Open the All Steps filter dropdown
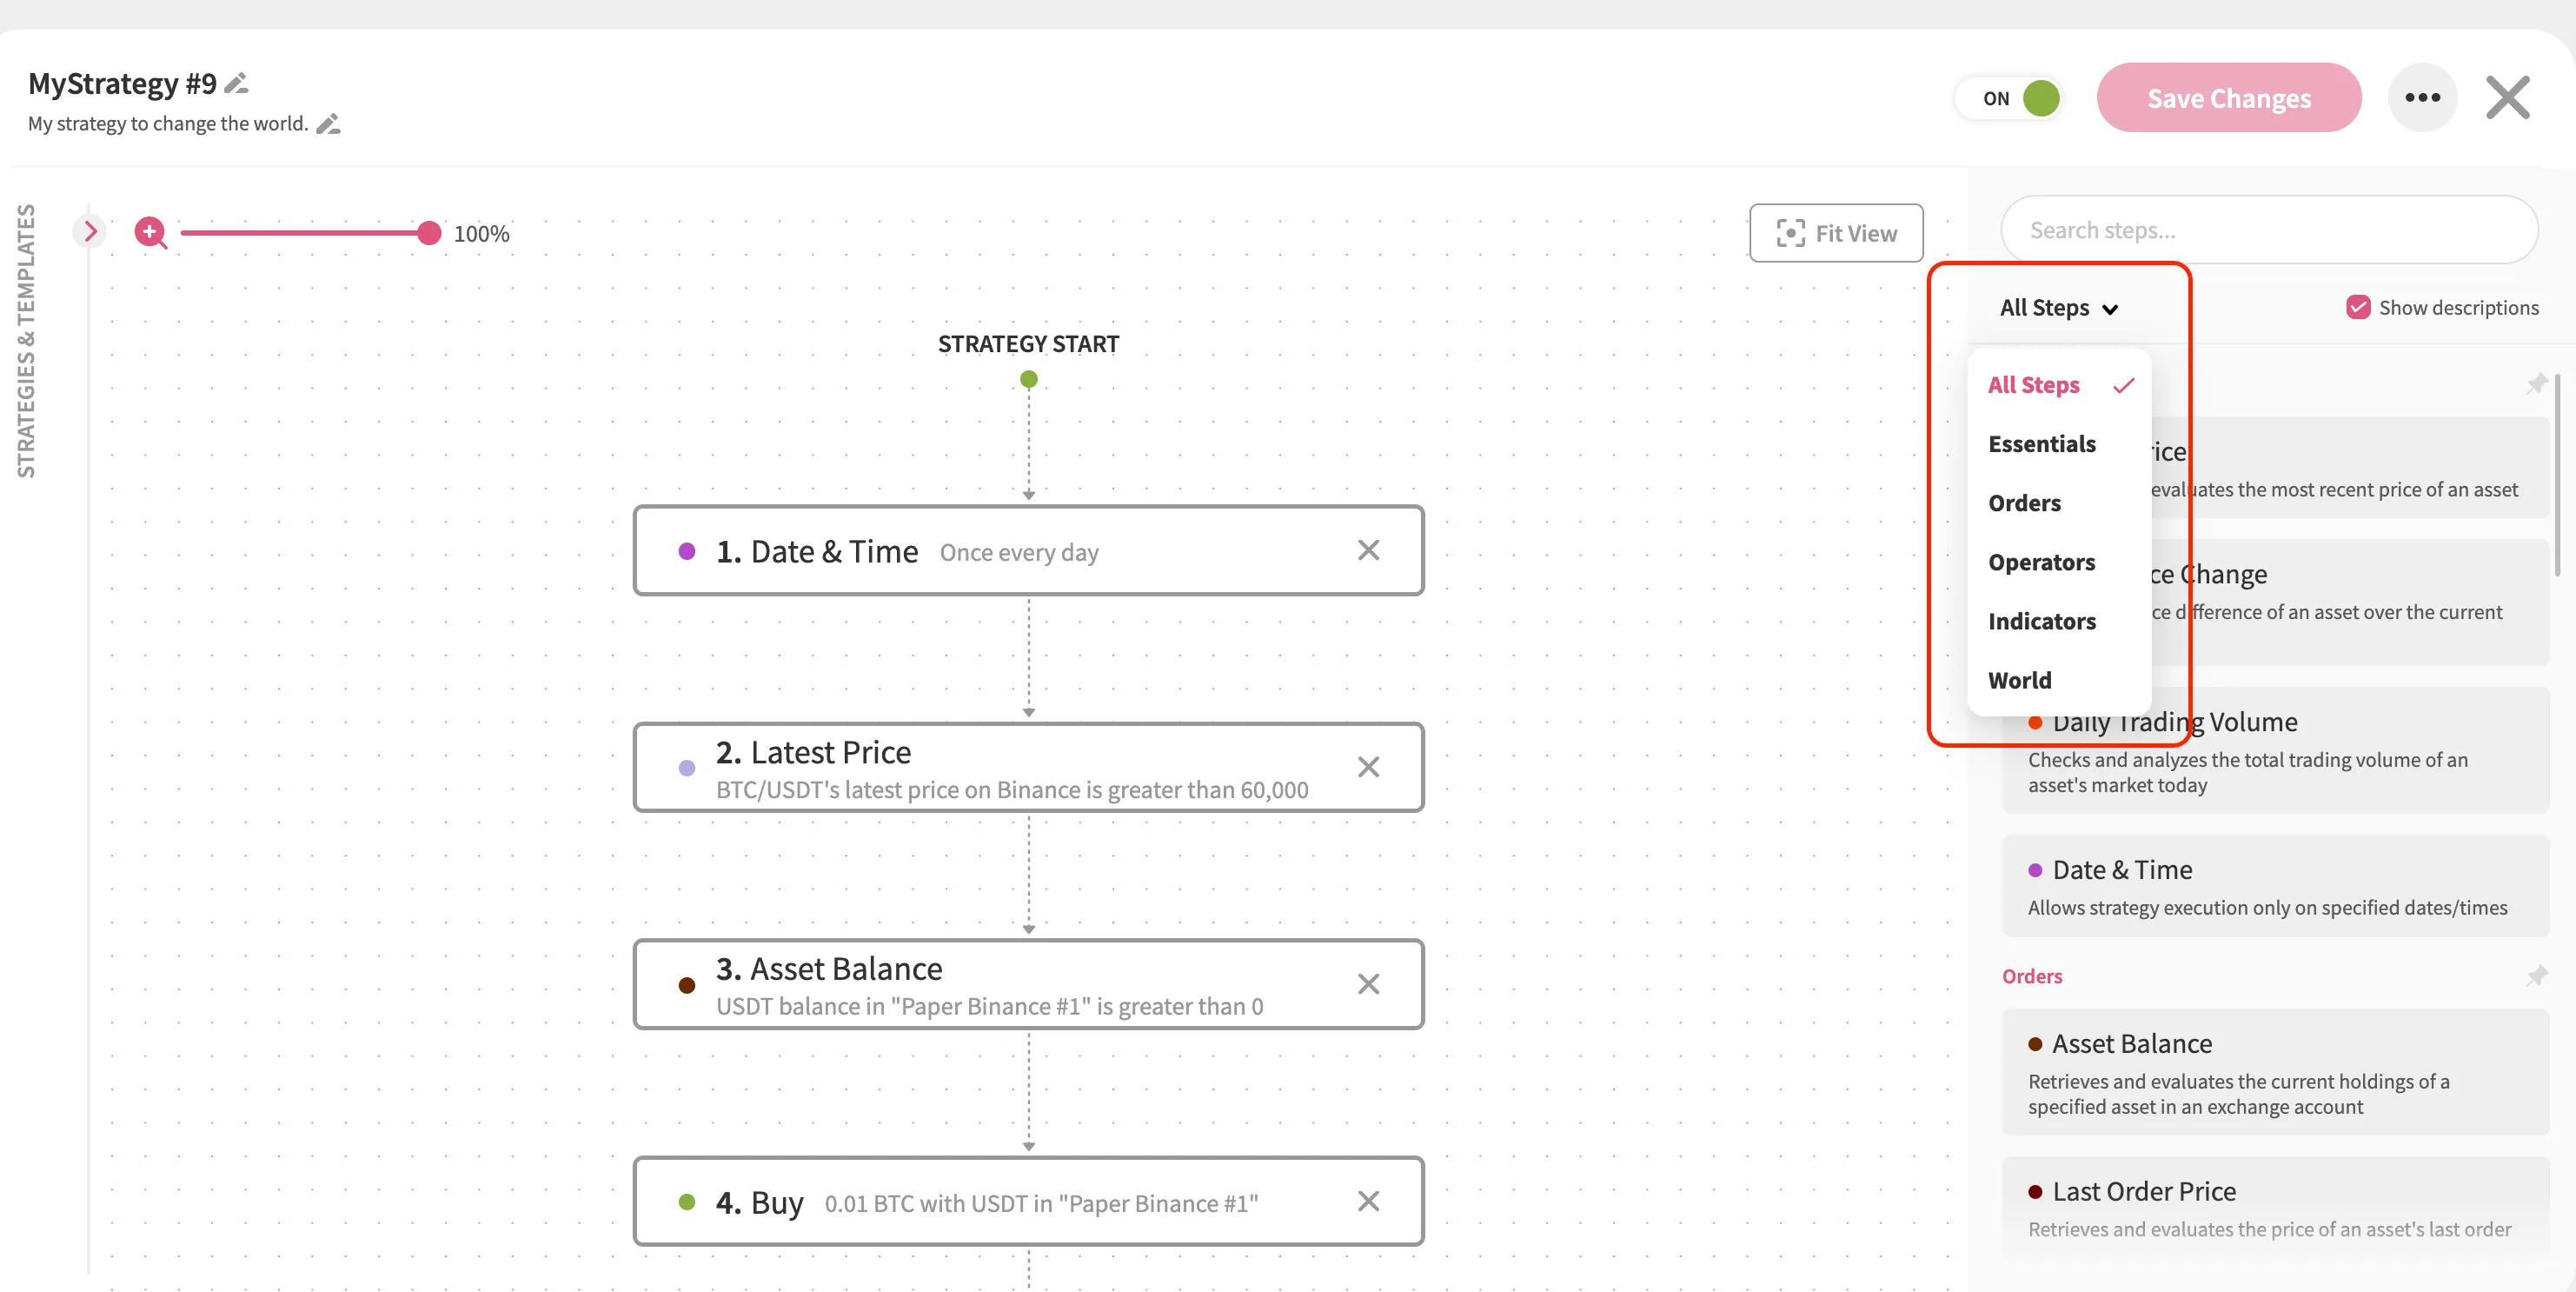 point(2058,309)
